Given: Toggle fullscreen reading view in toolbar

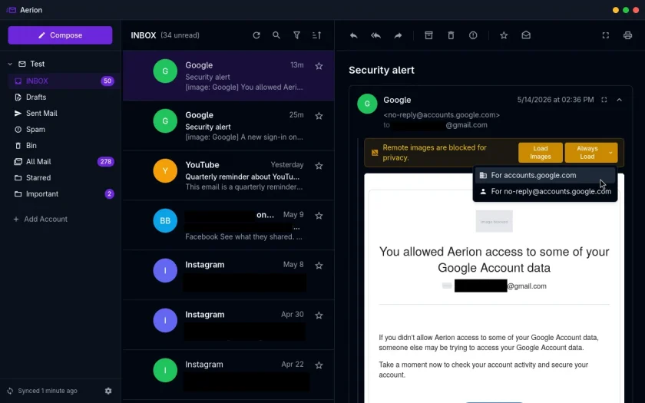Looking at the screenshot, I should click(x=606, y=35).
